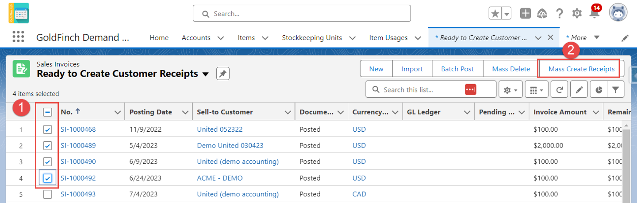Open the user profile avatar
Image resolution: width=637 pixels, height=203 pixels.
coord(618,13)
